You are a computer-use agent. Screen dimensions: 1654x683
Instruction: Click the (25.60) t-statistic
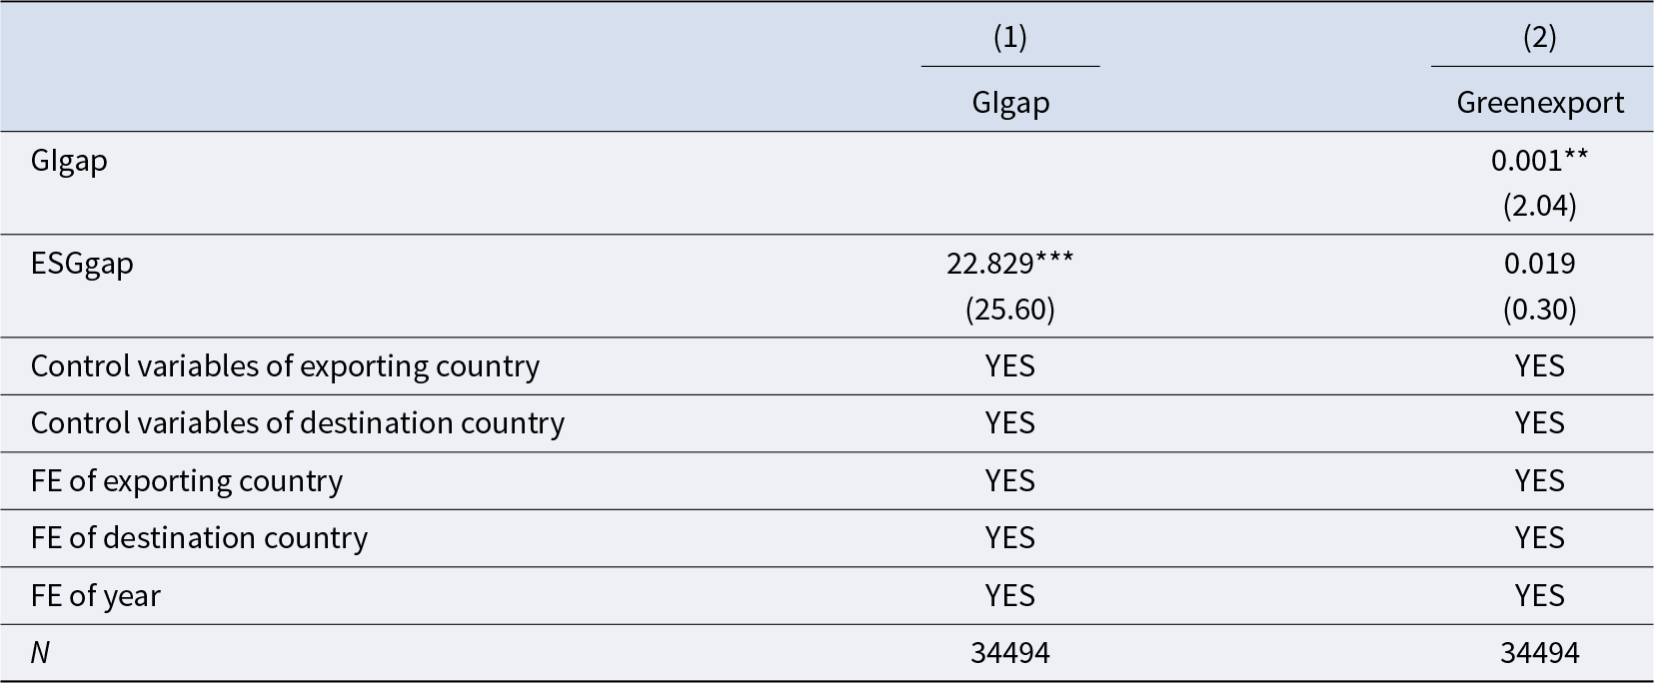tap(1009, 310)
